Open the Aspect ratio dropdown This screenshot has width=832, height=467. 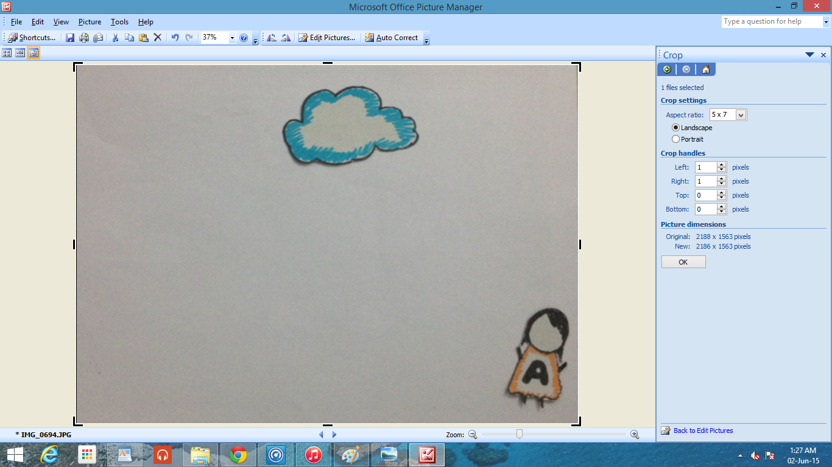pos(741,114)
